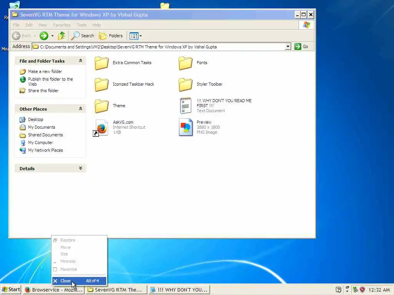Click the red shield security tray icon
This screenshot has width=394, height=295.
362,290
